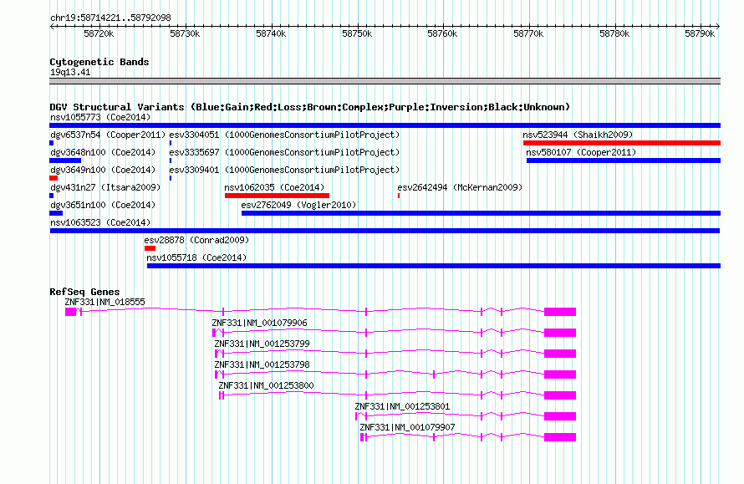This screenshot has width=744, height=484.
Task: Open dgv3648n100 (Coe2014) variant label
Action: 103,152
